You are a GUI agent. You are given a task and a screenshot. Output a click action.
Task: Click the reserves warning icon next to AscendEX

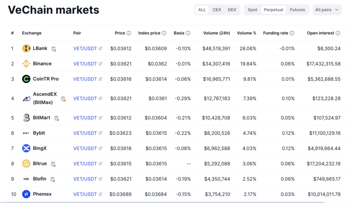(x=63, y=99)
